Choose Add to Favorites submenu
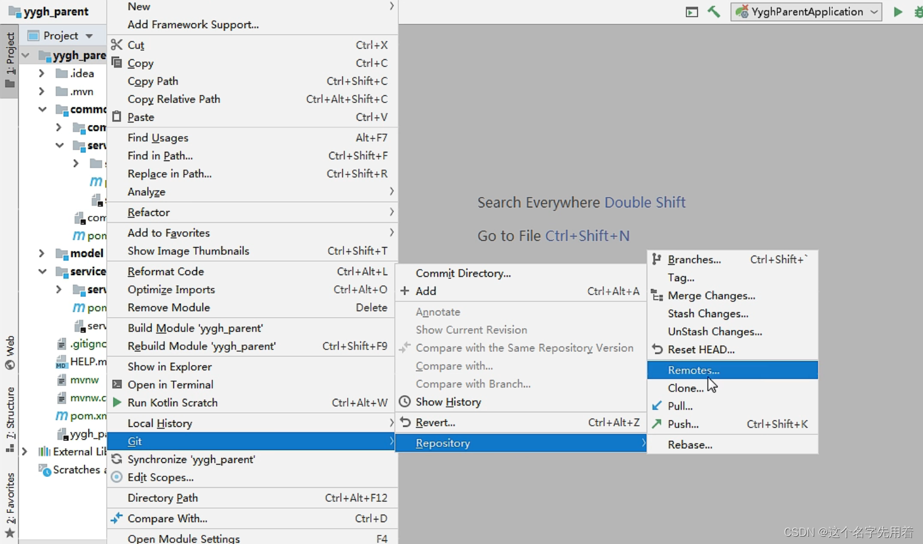923x544 pixels. pos(252,232)
